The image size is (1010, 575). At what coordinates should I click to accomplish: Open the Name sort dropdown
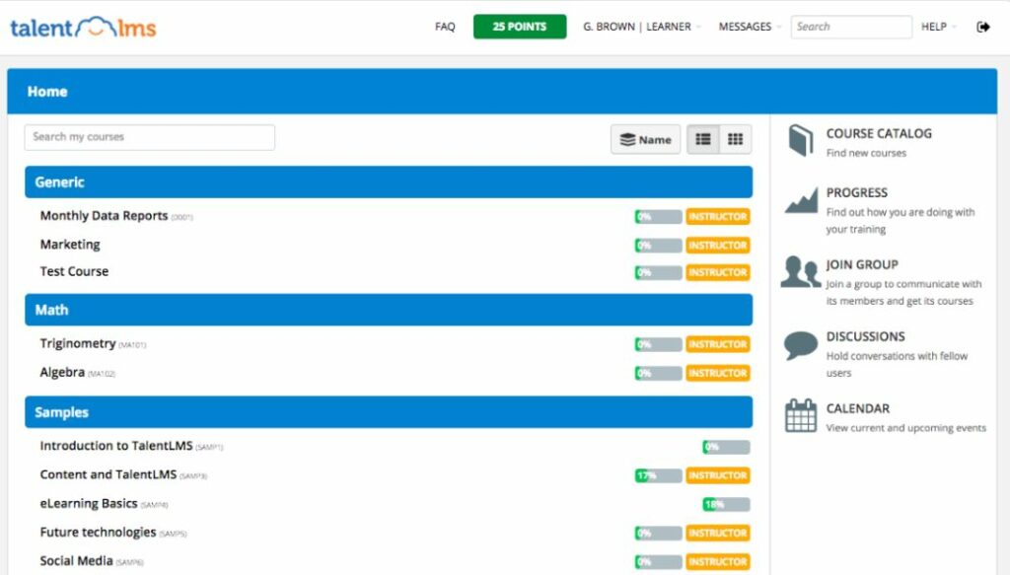coord(645,139)
